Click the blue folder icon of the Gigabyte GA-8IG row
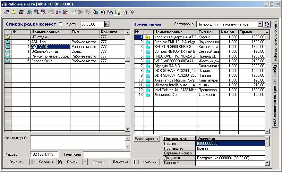 click(x=148, y=66)
